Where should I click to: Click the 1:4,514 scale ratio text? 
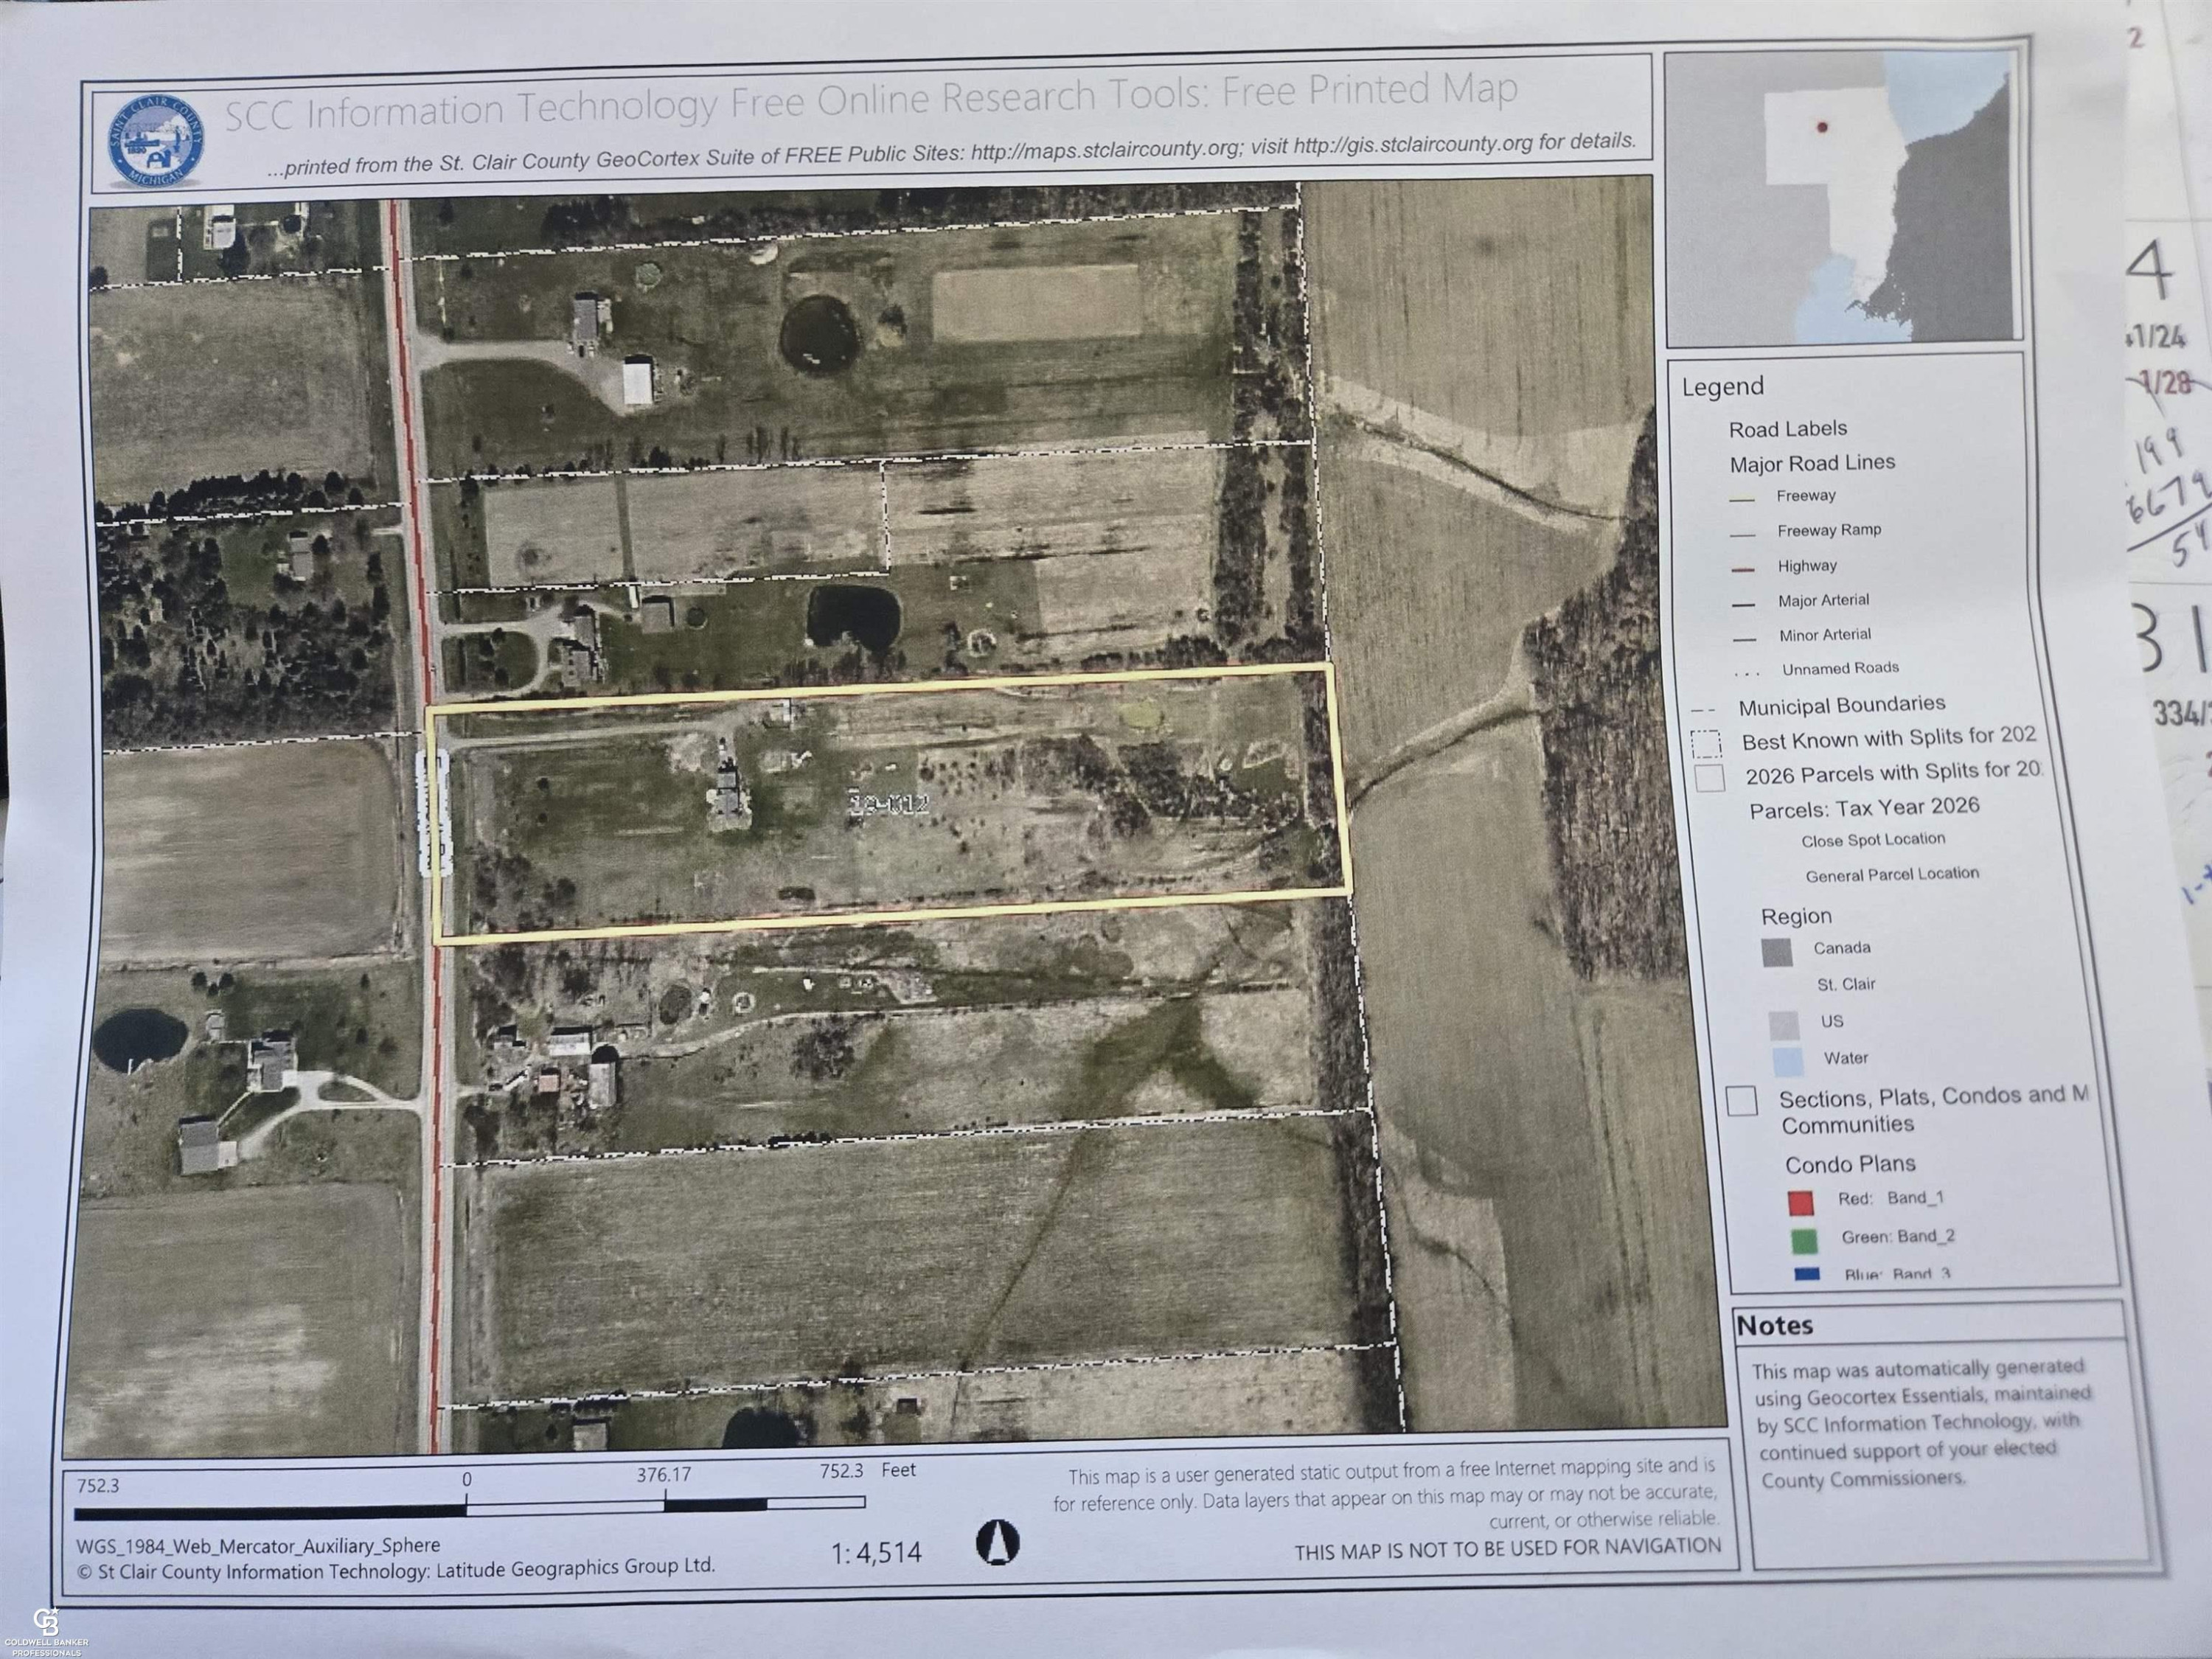coord(876,1552)
